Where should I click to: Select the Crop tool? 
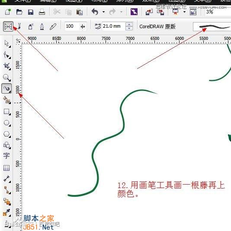(6, 66)
